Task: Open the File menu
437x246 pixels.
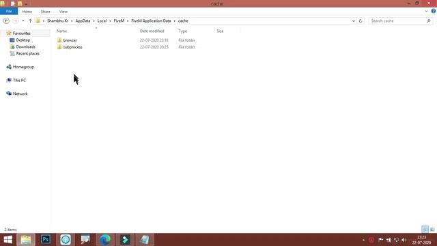Action: (x=9, y=12)
